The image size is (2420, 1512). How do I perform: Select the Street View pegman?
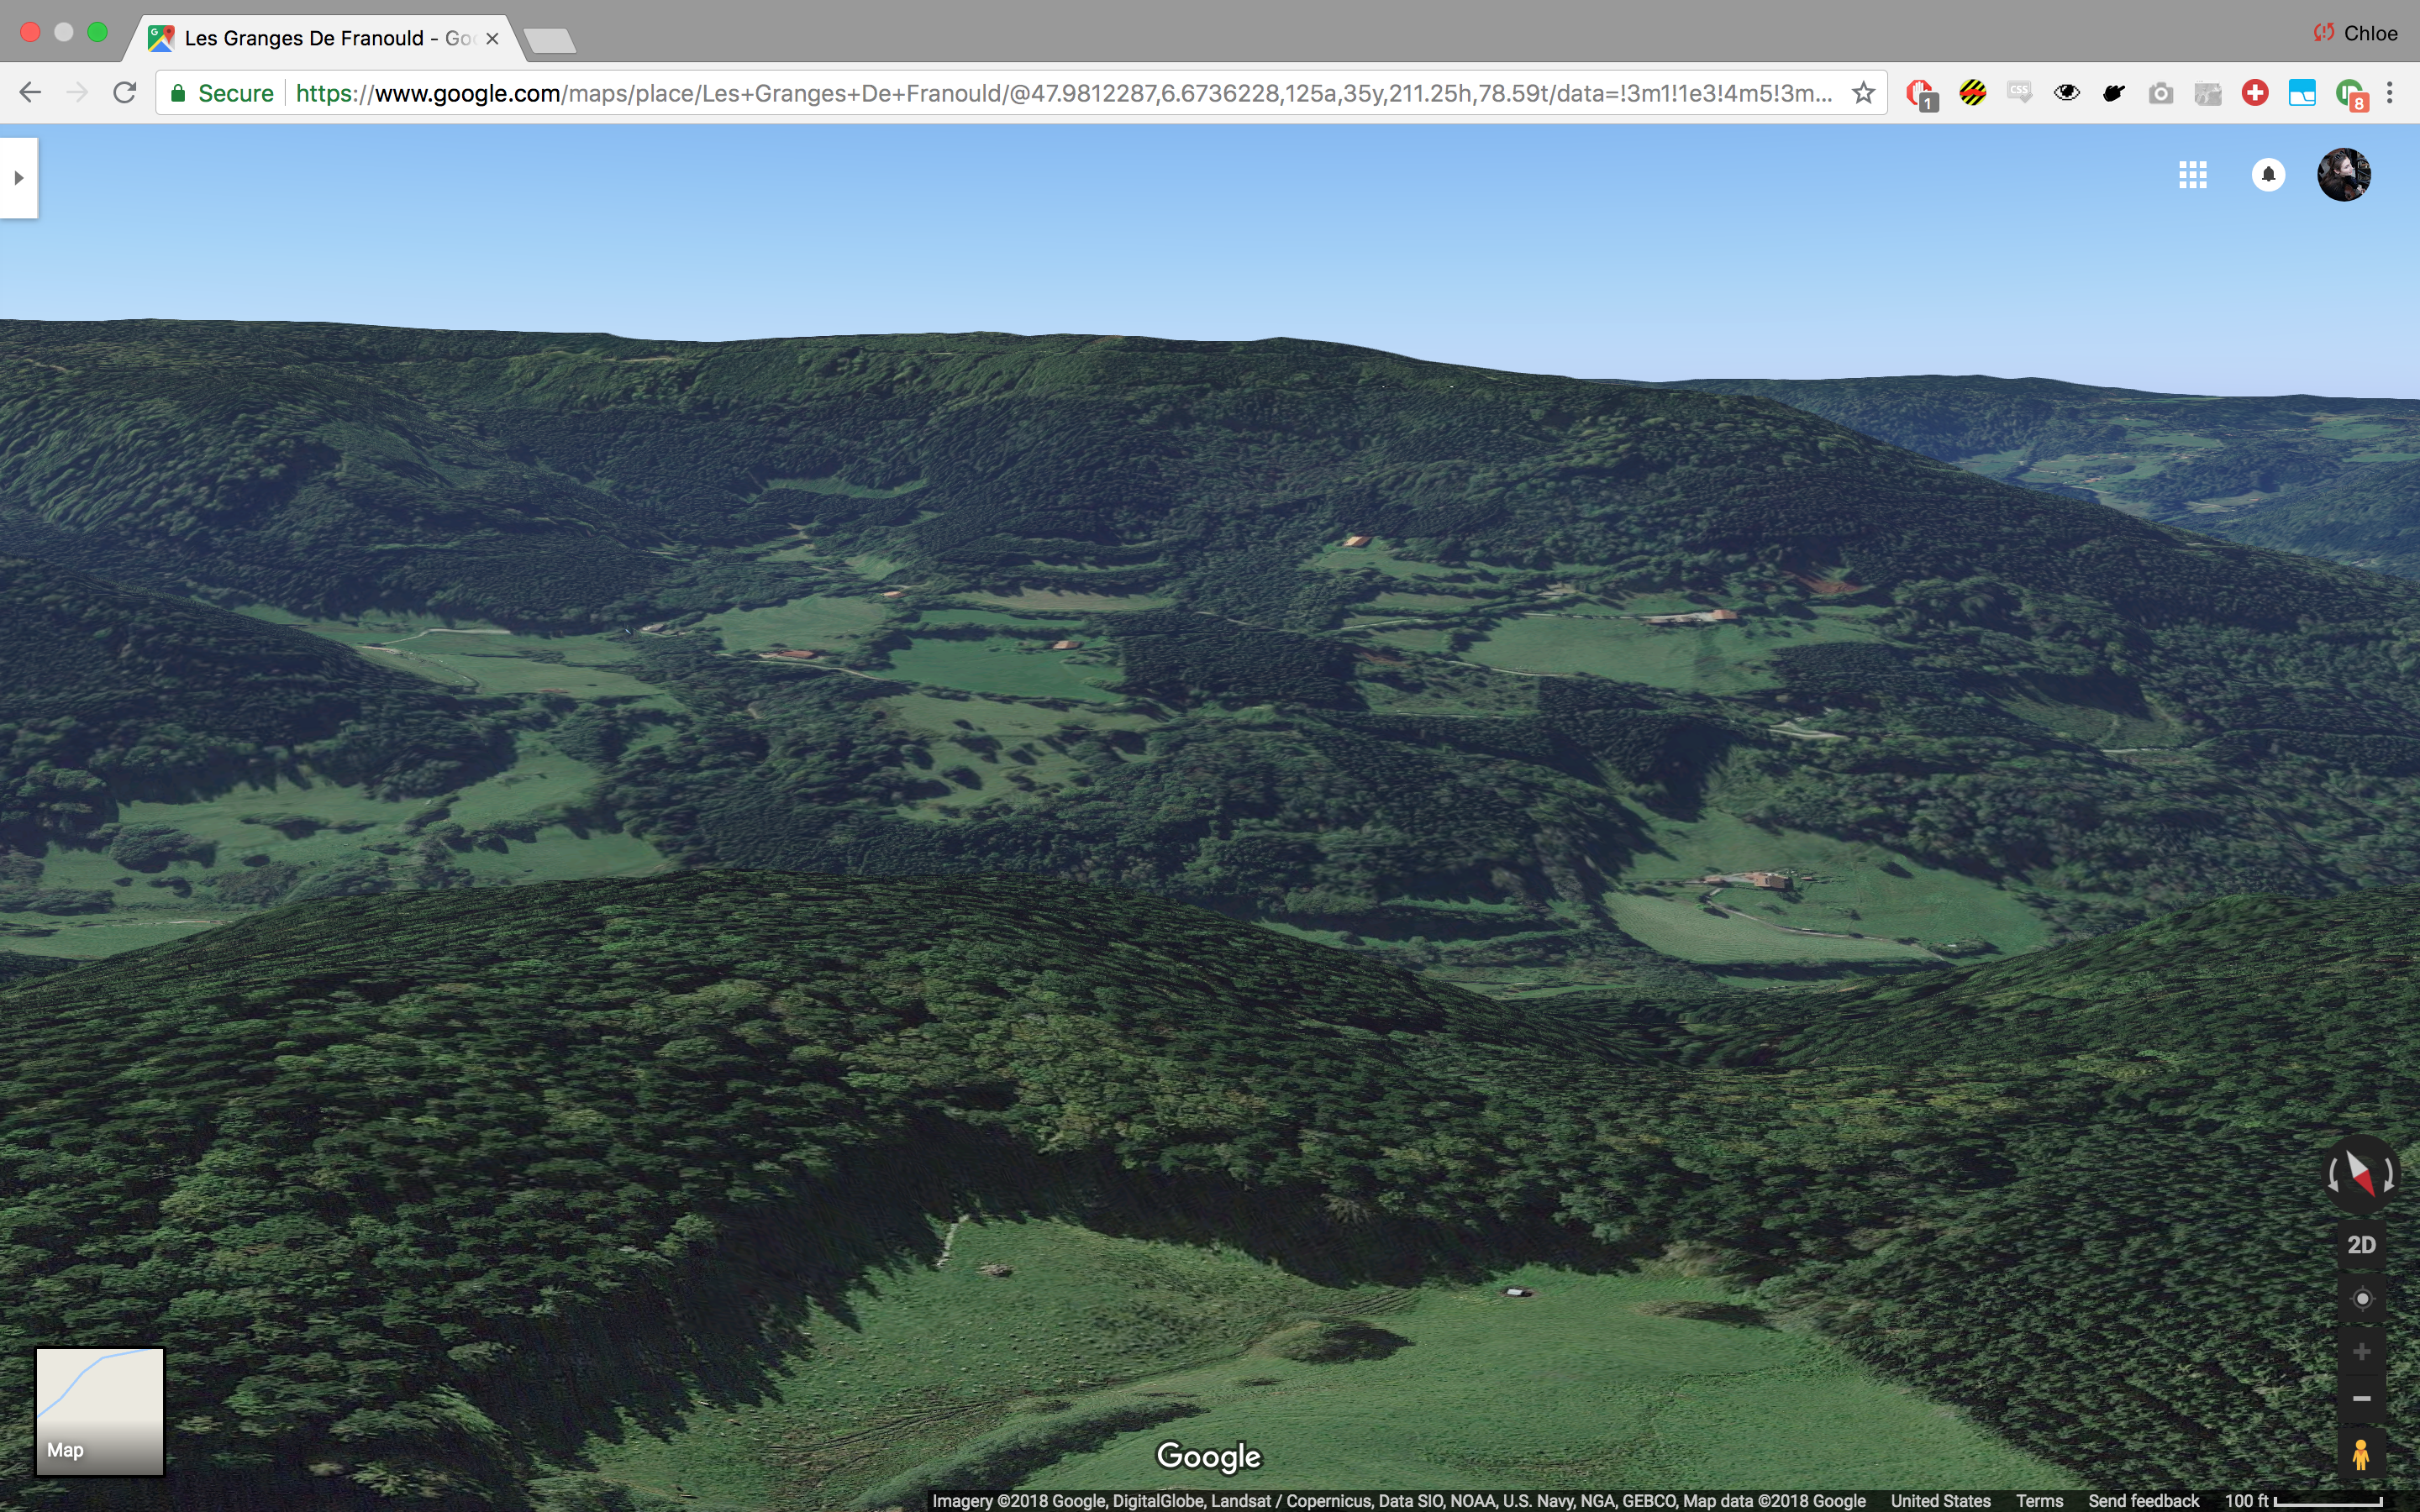click(2361, 1455)
